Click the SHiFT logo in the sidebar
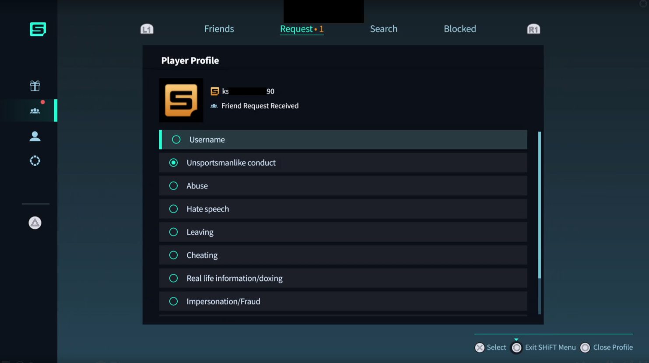This screenshot has height=363, width=649. point(38,29)
